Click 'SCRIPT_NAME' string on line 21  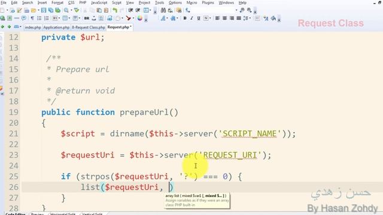pos(250,134)
